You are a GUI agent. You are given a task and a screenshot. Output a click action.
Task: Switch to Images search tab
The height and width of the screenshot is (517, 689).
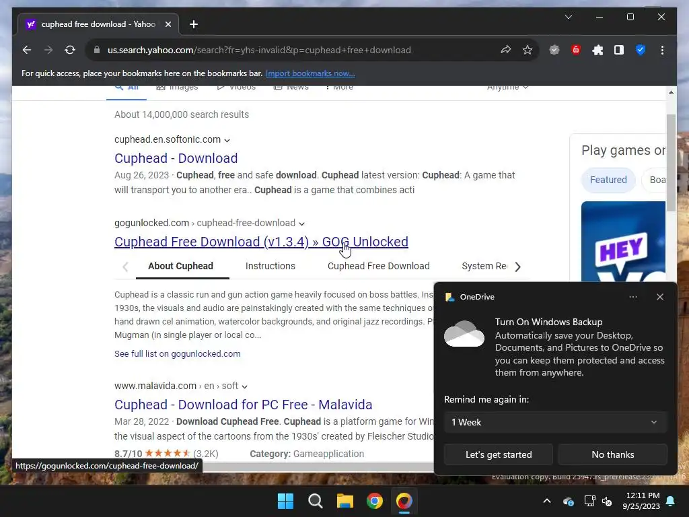click(177, 88)
